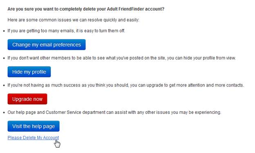Select the Hide my profile button
The width and height of the screenshot is (255, 153).
pyautogui.click(x=29, y=72)
